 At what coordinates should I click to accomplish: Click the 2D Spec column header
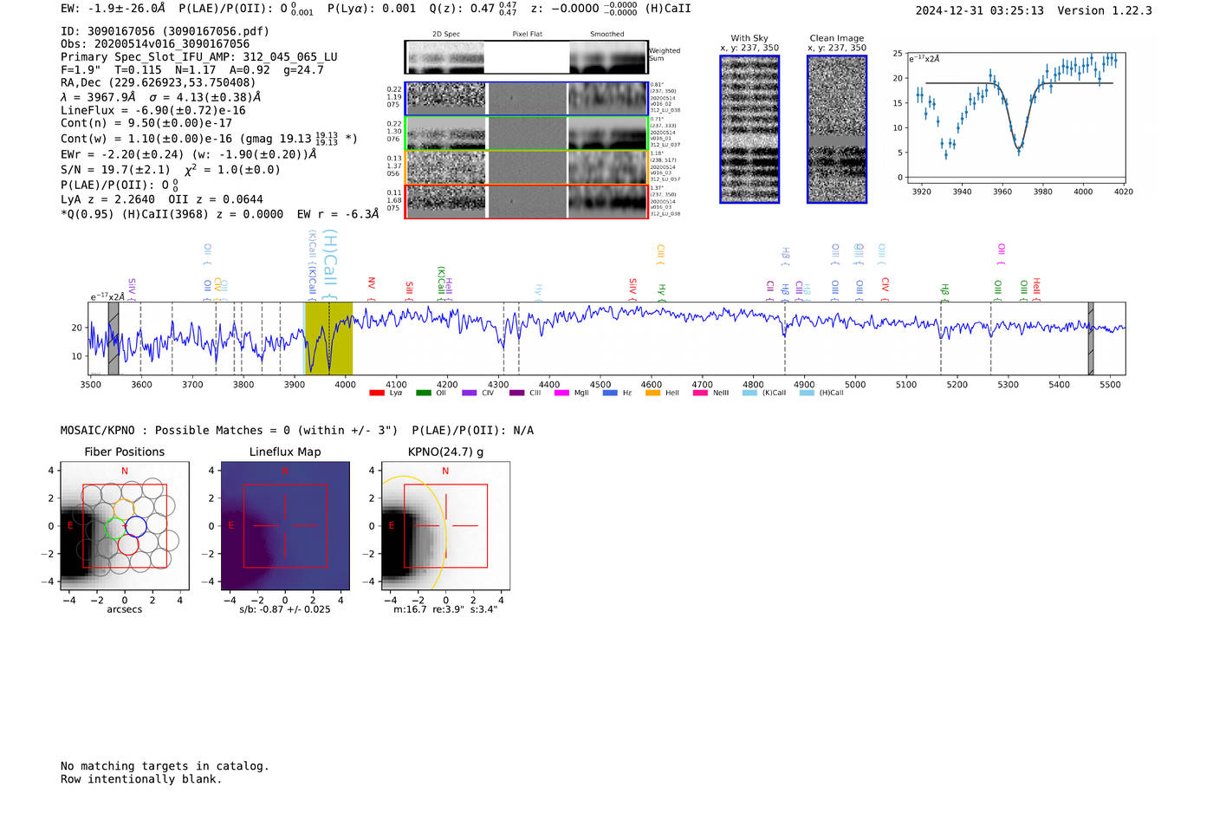coord(446,34)
